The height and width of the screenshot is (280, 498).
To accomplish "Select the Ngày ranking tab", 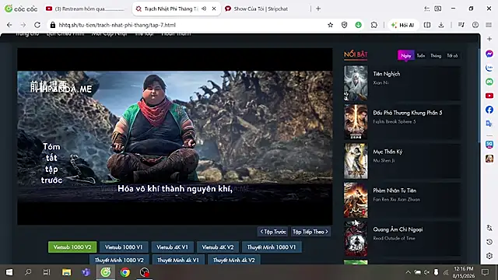I will pyautogui.click(x=406, y=55).
